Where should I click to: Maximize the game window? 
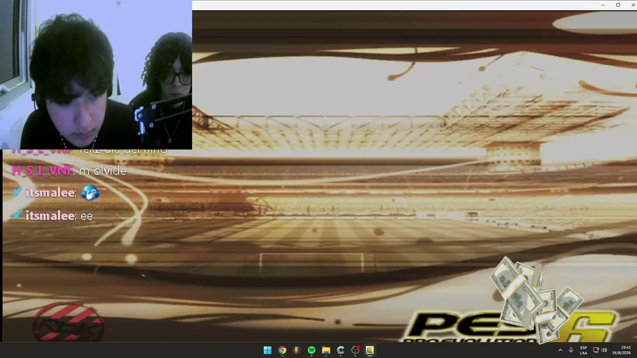(x=618, y=5)
